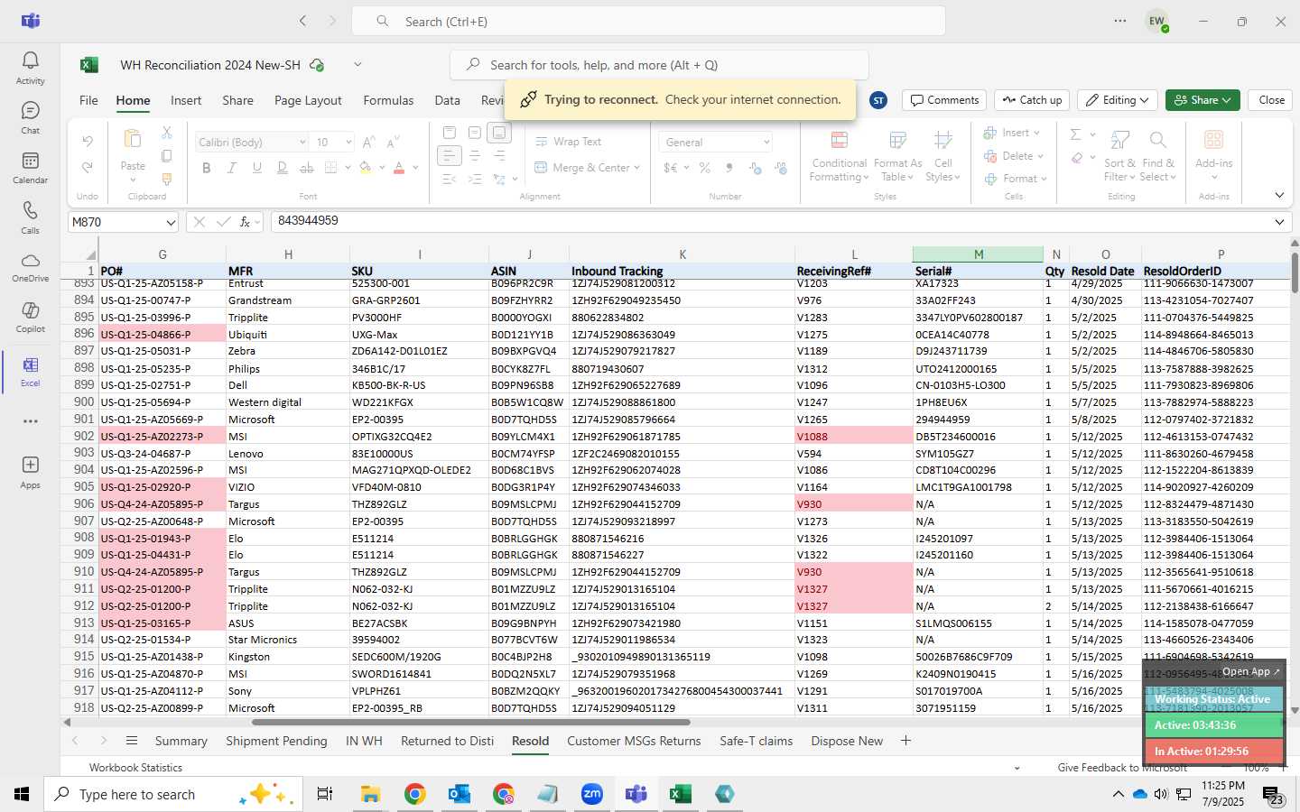This screenshot has width=1300, height=812.
Task: Open the red font color button
Action: click(399, 168)
